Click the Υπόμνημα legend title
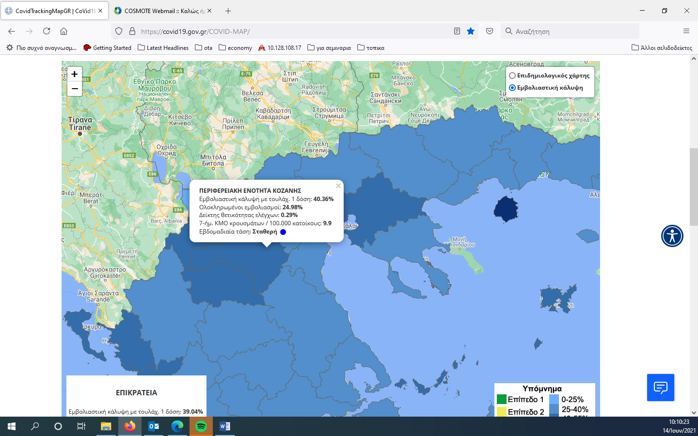This screenshot has width=698, height=436. [542, 389]
